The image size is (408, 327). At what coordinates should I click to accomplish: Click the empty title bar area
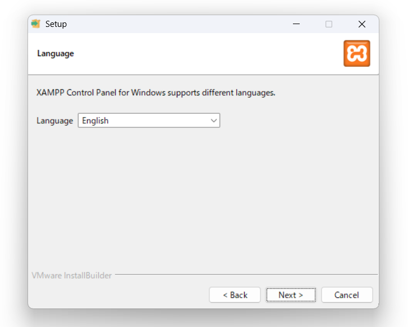tap(180, 24)
